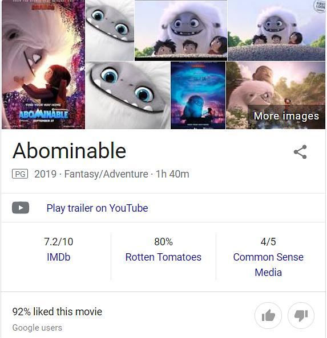Open the Rotten Tomatoes rating link

(x=163, y=257)
